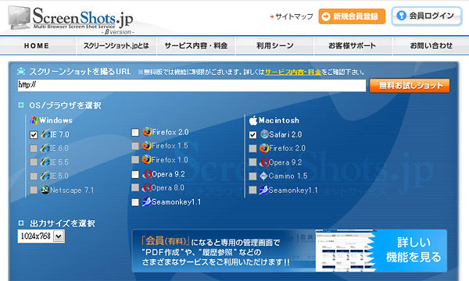Check the IE 6.0 checkbox
Viewport: 469px width, 281px height.
[x=34, y=148]
